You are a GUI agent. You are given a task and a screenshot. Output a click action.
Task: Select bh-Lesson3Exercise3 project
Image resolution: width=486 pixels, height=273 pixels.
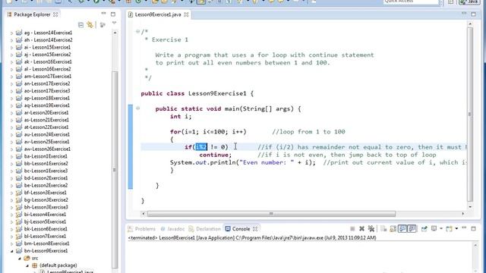[x=46, y=207]
